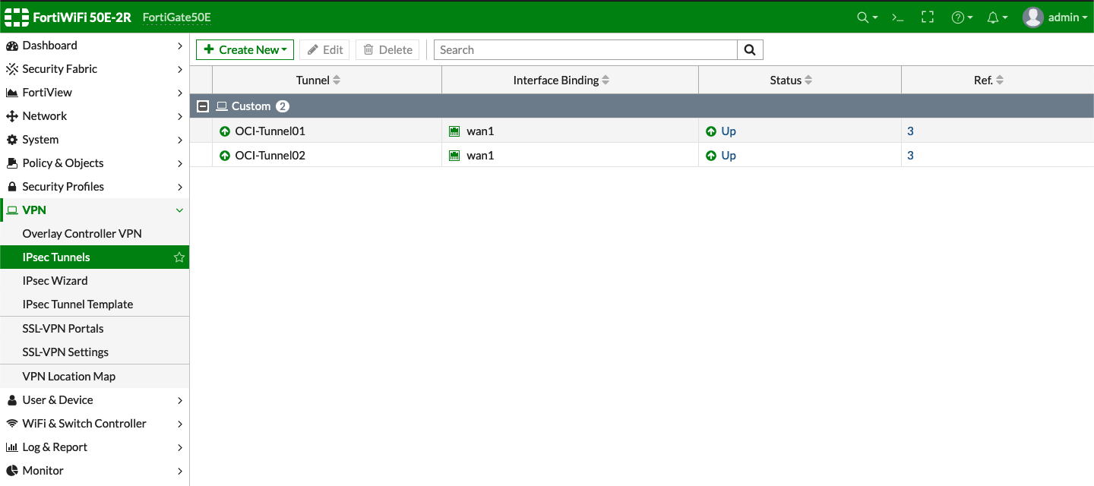Expand the System menu chevron
1094x486 pixels.
tap(179, 140)
